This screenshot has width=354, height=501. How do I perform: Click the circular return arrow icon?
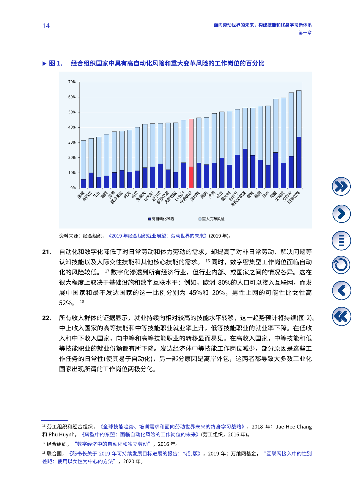(341, 265)
